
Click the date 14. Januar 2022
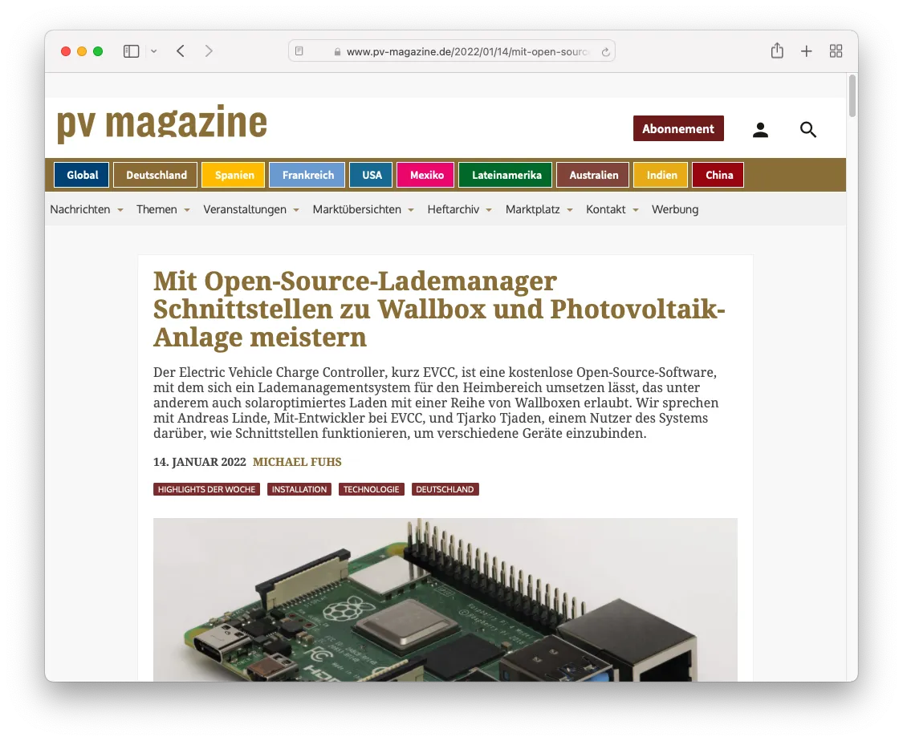(x=199, y=462)
